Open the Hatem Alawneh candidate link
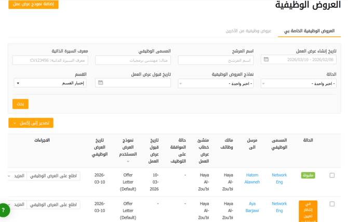The height and width of the screenshot is (222, 348). [x=252, y=178]
